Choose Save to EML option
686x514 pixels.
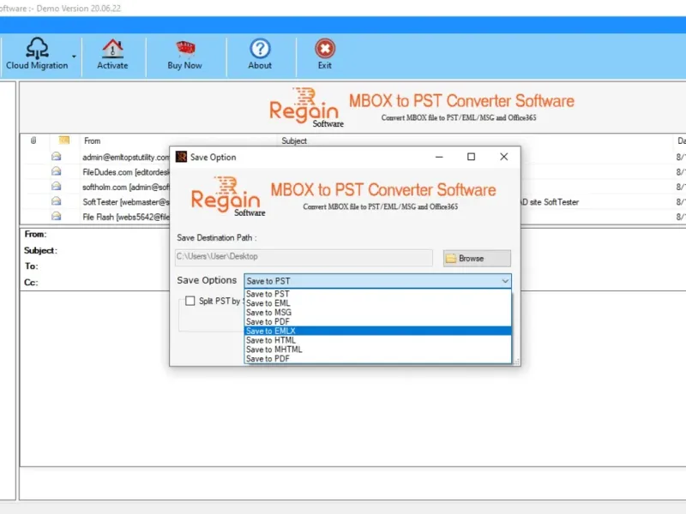pos(377,303)
